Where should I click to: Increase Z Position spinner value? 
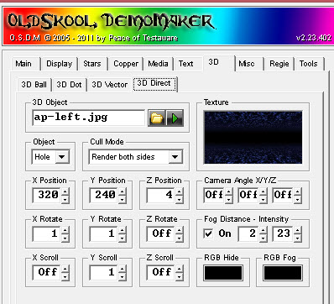(180, 191)
